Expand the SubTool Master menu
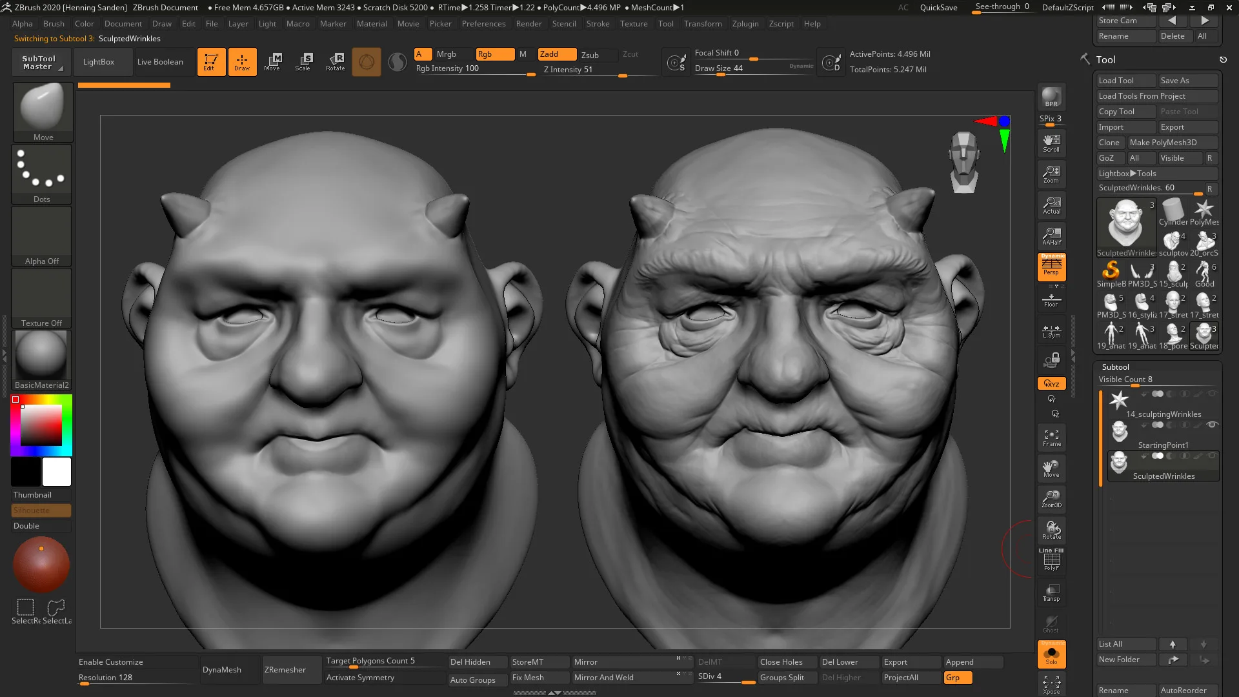 point(40,61)
